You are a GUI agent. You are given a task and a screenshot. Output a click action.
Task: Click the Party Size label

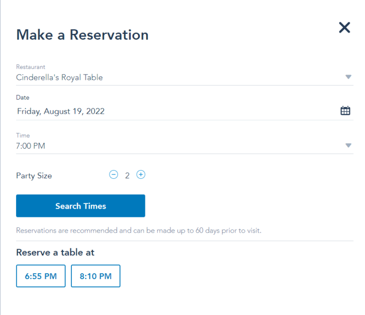tap(34, 176)
